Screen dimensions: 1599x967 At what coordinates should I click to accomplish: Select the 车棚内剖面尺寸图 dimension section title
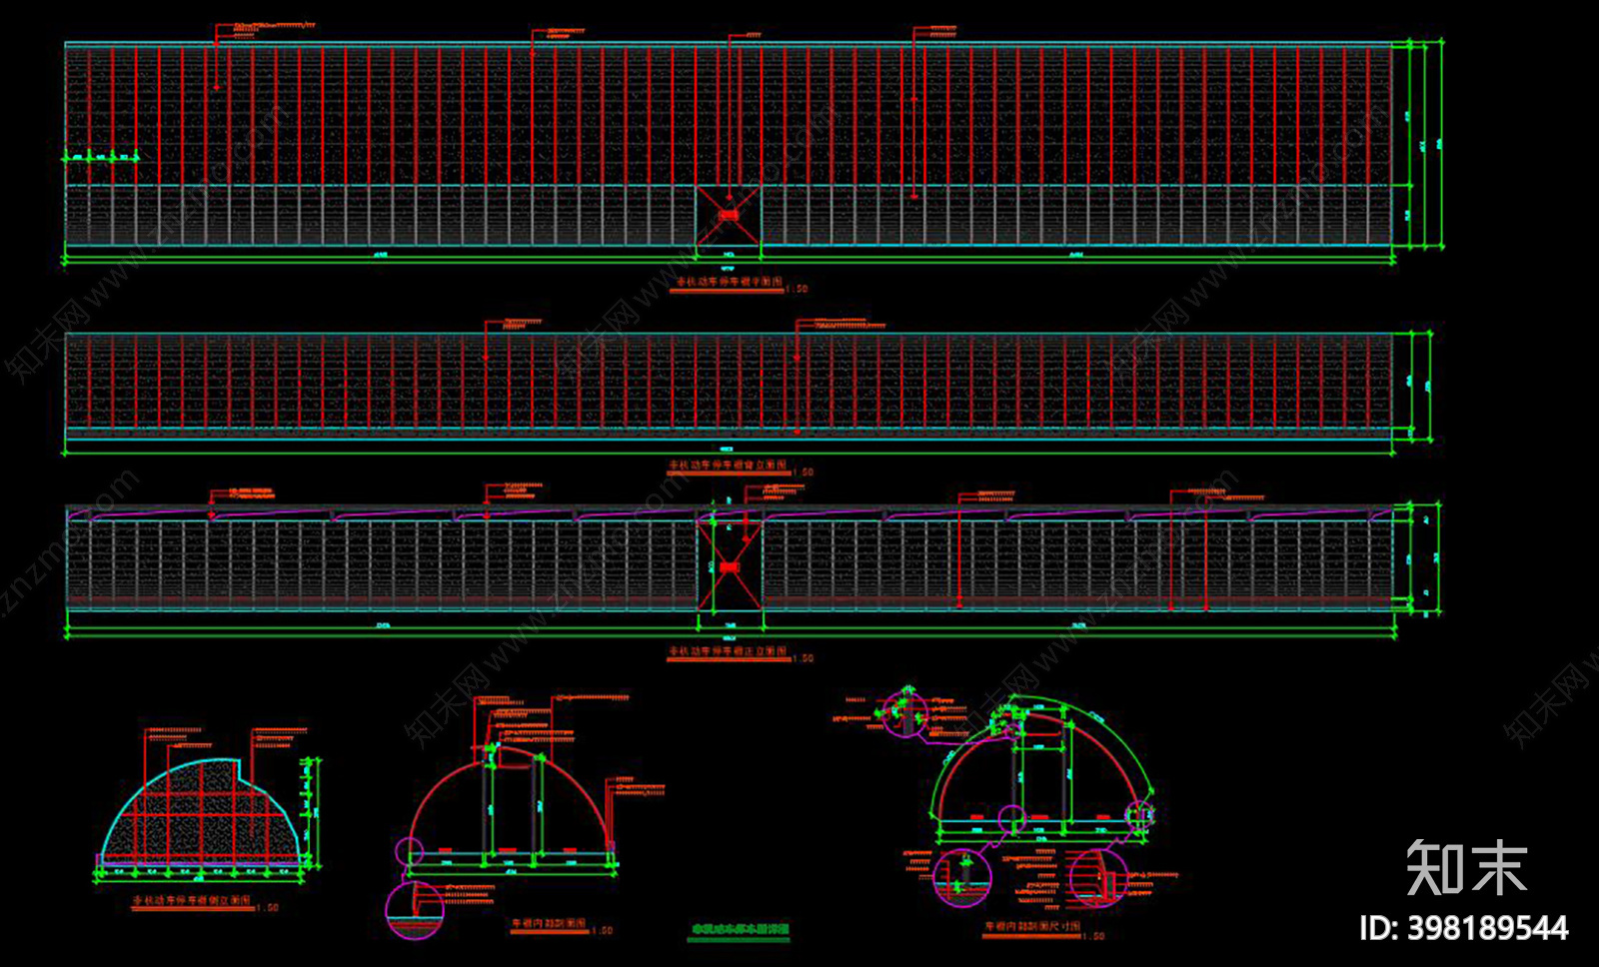[1032, 928]
